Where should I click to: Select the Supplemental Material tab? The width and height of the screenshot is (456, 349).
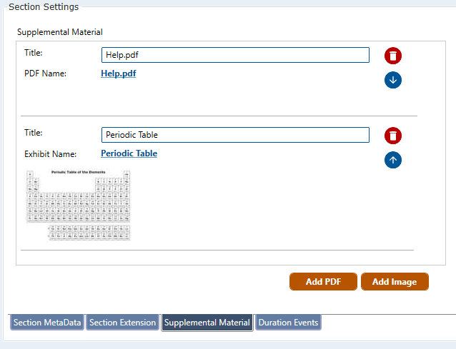207,323
